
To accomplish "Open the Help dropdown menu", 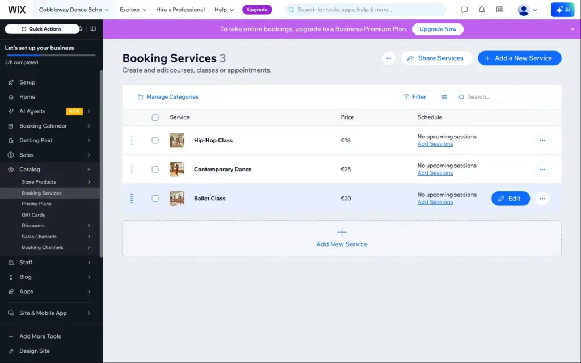I will 224,10.
